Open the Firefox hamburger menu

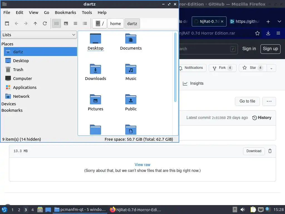(x=278, y=33)
